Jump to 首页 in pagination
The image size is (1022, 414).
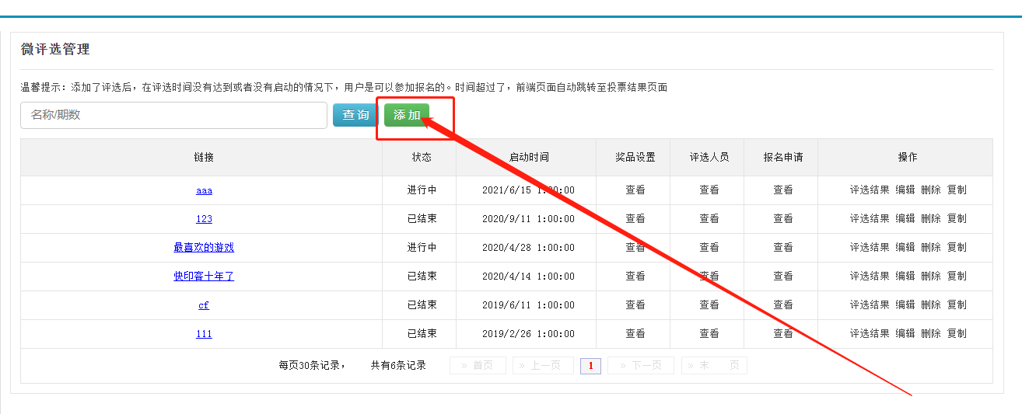coord(478,366)
